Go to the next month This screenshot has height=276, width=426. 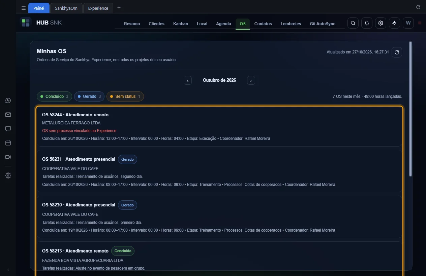tap(251, 80)
